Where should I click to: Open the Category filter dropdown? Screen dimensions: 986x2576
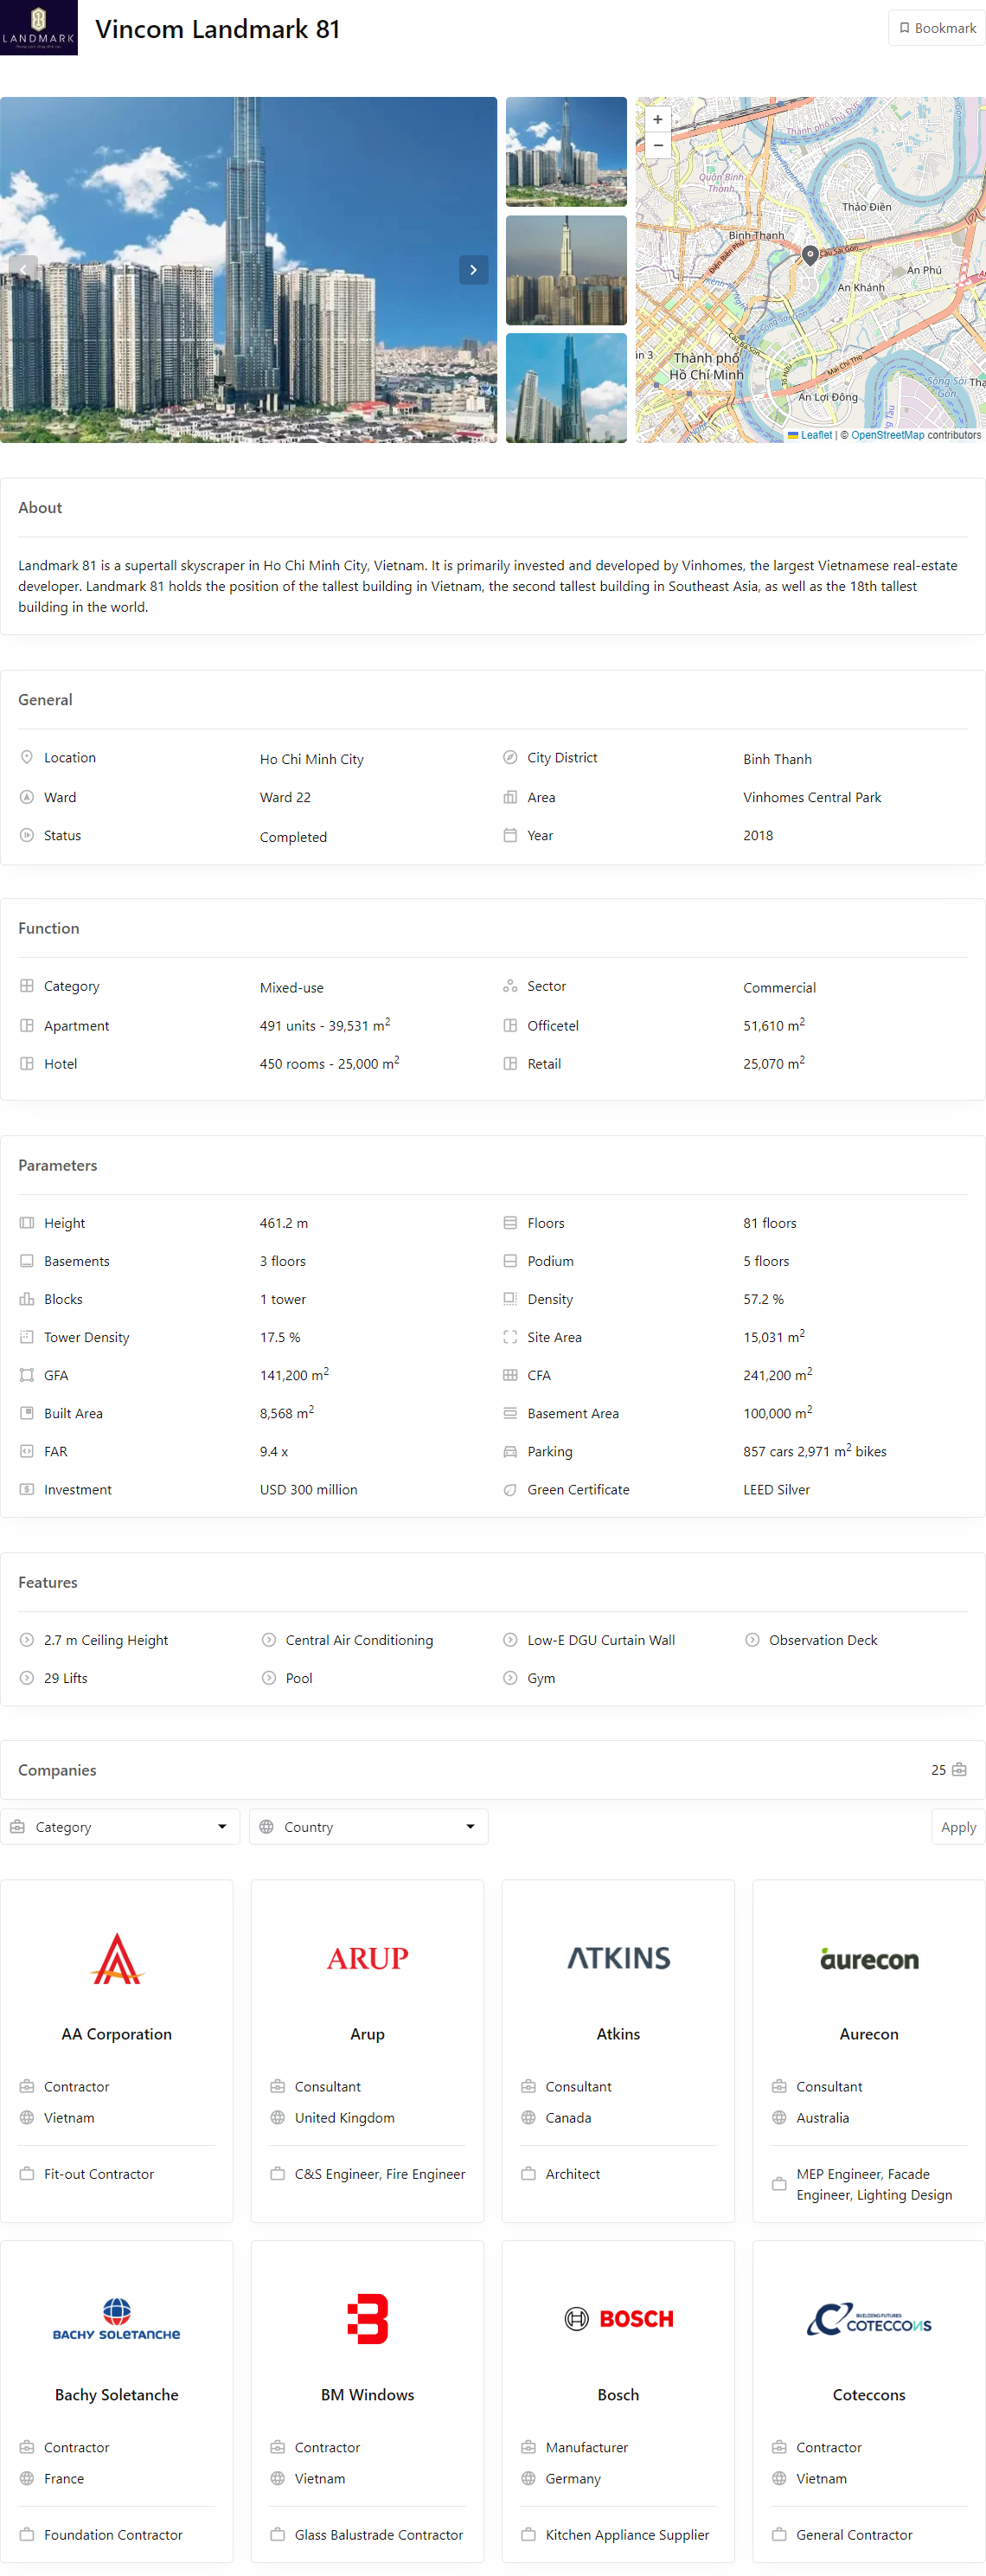(x=120, y=1826)
